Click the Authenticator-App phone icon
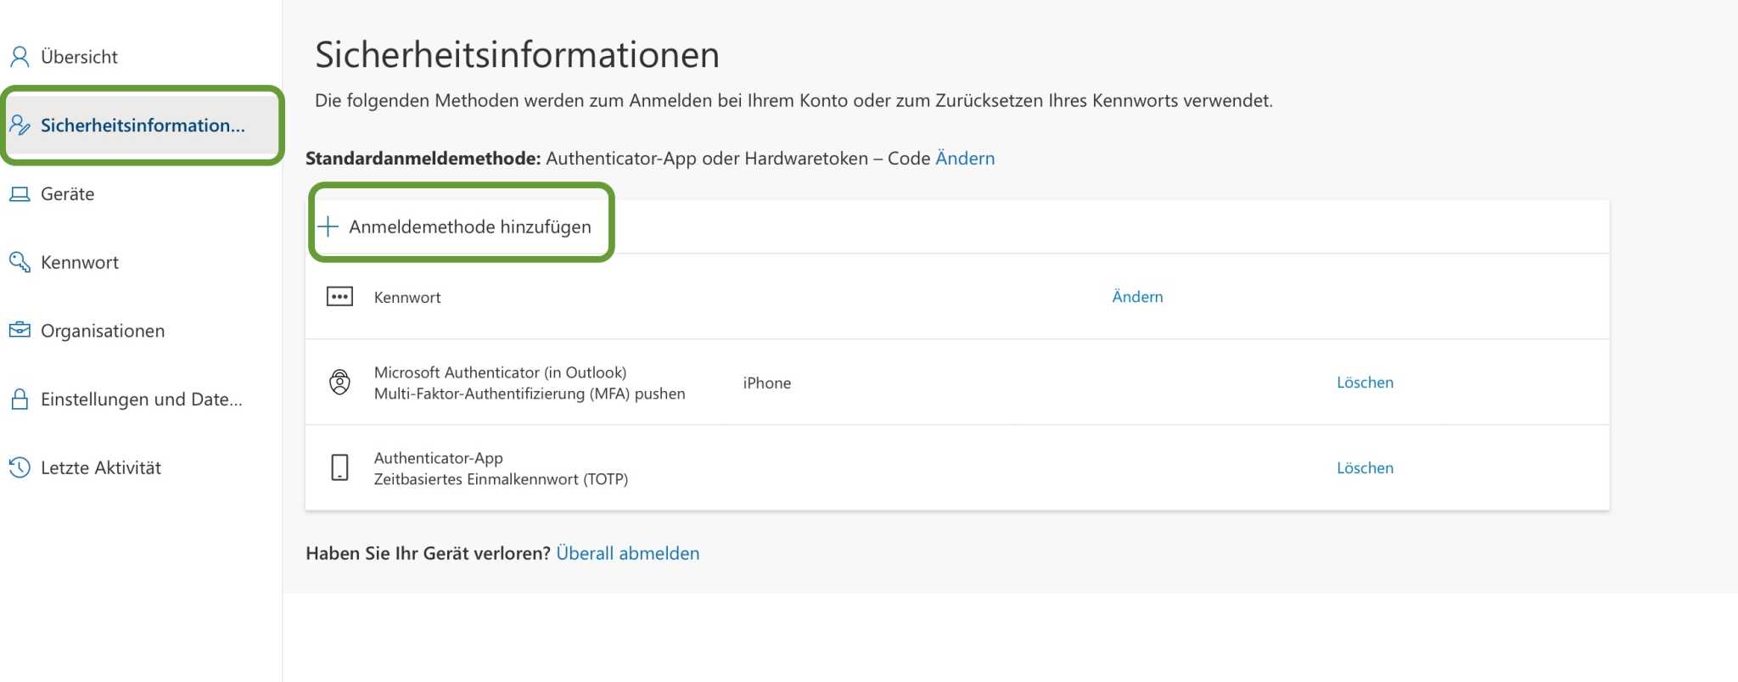1738x682 pixels. 339,467
